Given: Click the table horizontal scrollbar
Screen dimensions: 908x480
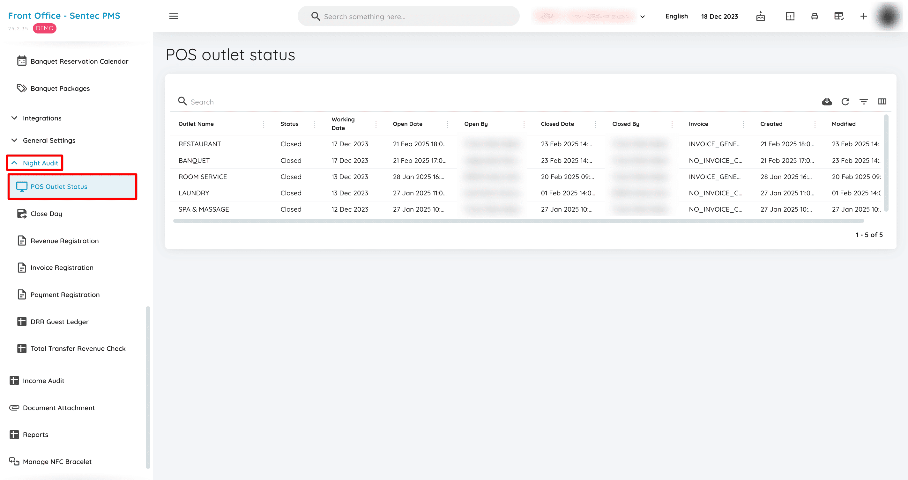Looking at the screenshot, I should click(518, 221).
